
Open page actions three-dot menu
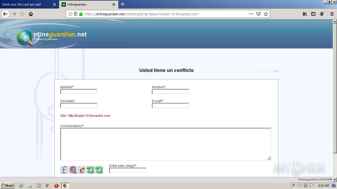point(251,14)
